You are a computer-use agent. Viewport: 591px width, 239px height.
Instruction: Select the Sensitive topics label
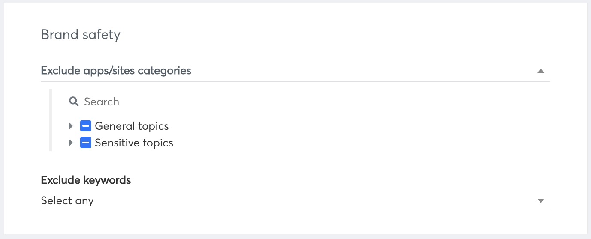coord(134,143)
